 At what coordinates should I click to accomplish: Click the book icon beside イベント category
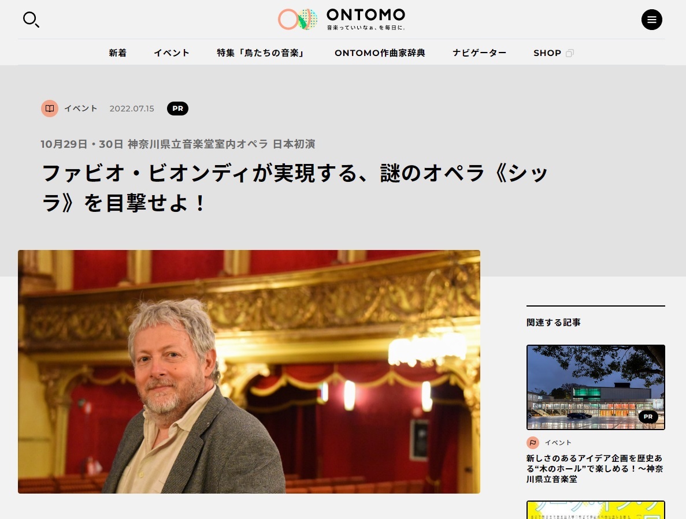coord(50,109)
